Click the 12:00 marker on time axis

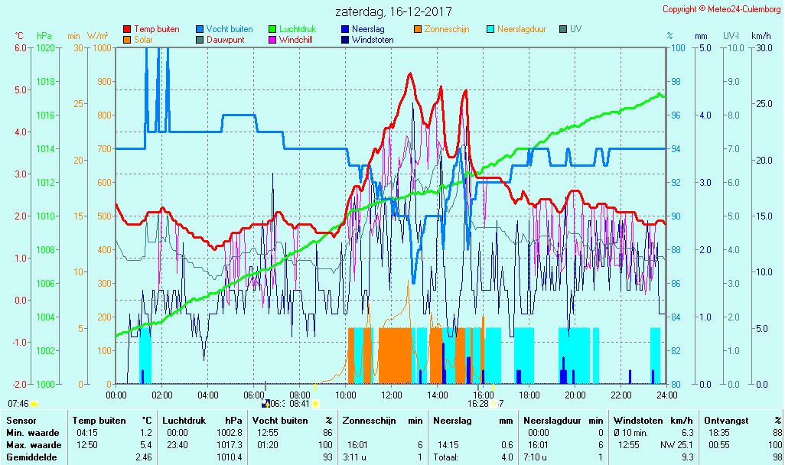click(x=392, y=395)
